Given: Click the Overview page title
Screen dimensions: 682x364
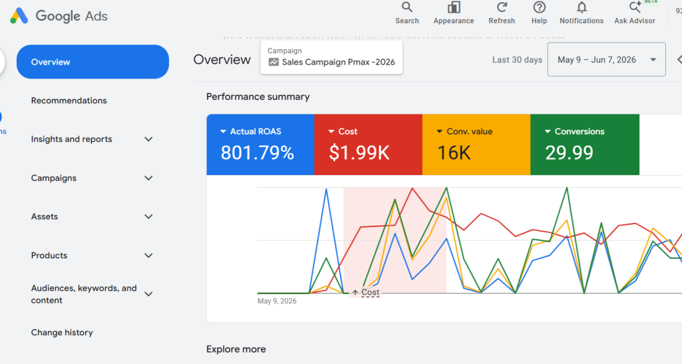Looking at the screenshot, I should click(x=222, y=59).
